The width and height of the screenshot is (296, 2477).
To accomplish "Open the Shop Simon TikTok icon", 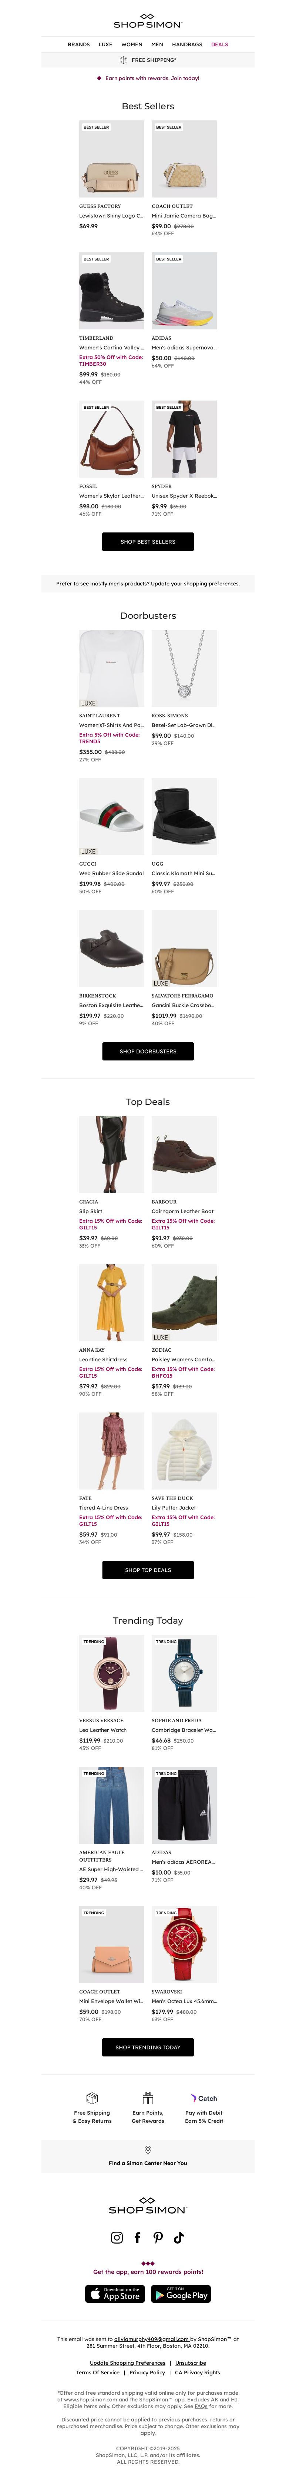I will 179,2238.
